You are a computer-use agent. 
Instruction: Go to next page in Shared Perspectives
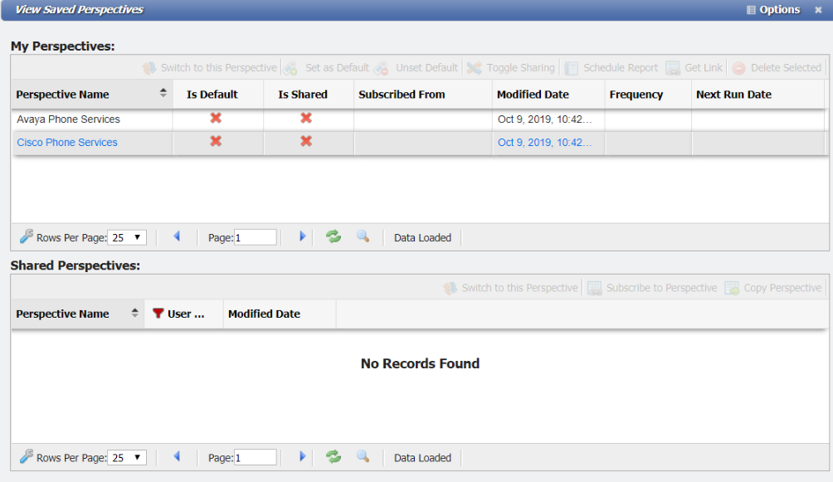302,457
